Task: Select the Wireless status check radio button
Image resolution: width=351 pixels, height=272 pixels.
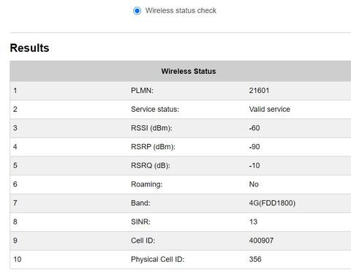Action: tap(137, 11)
